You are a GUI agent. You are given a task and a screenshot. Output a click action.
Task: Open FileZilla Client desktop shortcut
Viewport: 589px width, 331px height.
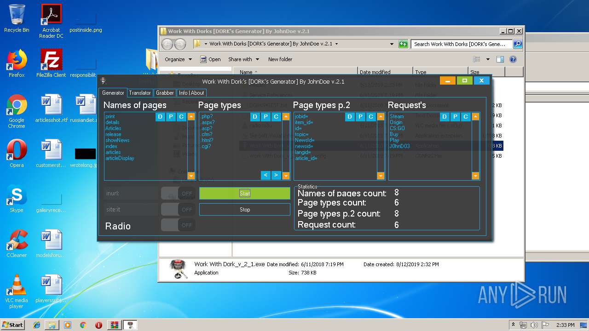coord(51,63)
